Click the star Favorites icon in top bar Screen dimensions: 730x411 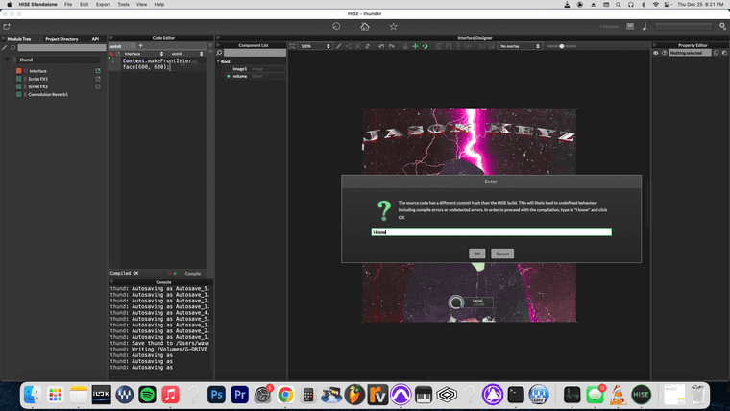coord(394,27)
